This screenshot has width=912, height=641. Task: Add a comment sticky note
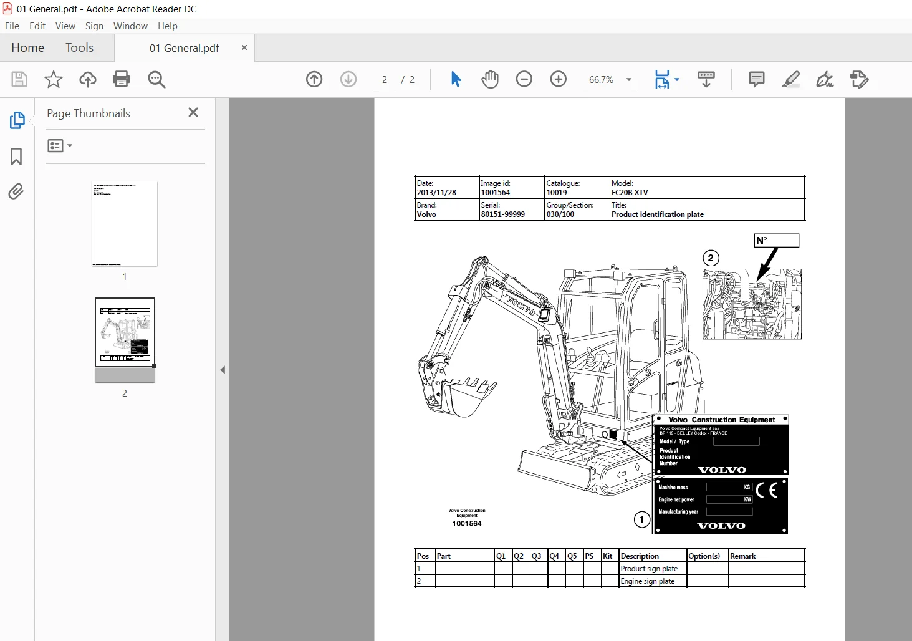coord(757,79)
